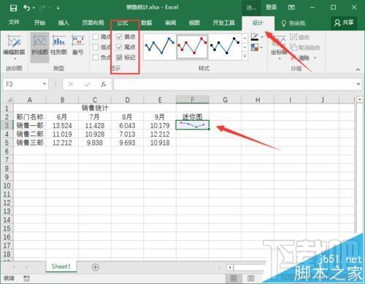Select 柱形图 sparkline type
Viewport: 365px width, 284px height.
[58, 46]
